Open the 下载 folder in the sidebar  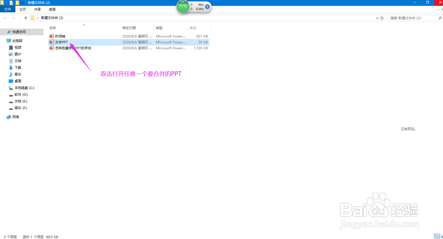pyautogui.click(x=18, y=68)
